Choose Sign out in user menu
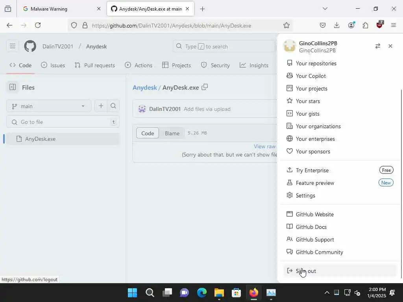The image size is (403, 302). [339, 271]
